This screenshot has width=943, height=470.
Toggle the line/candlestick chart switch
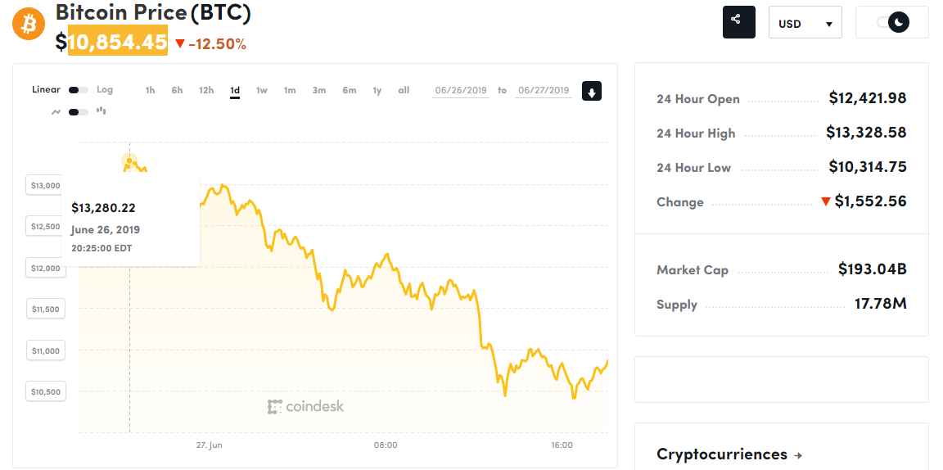click(x=79, y=112)
